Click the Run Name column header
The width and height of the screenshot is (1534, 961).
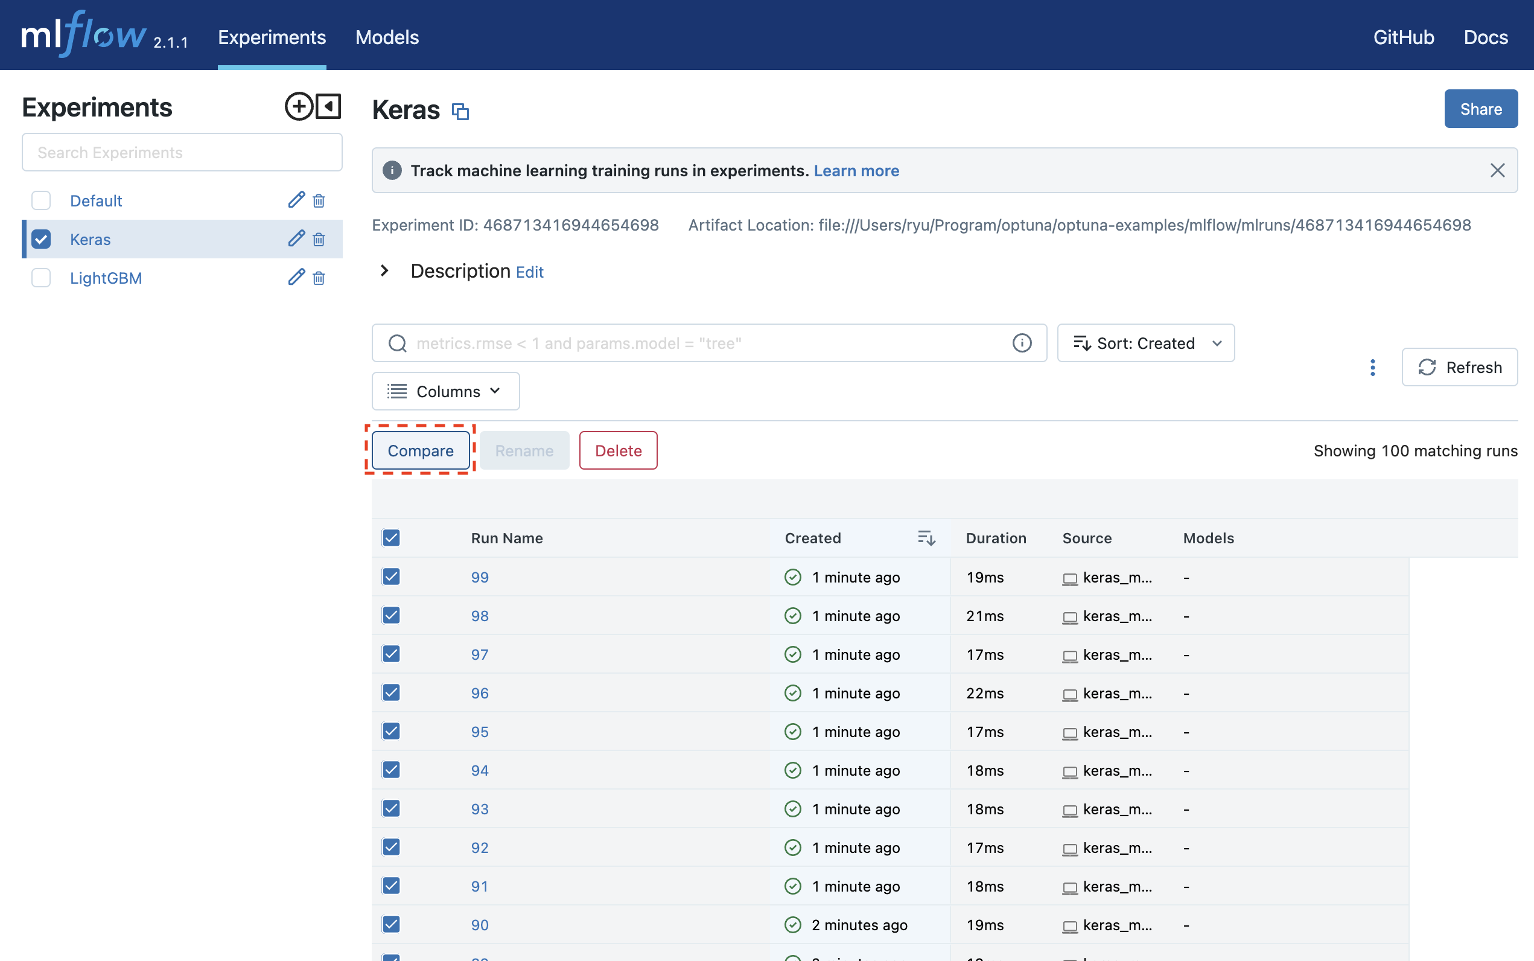point(507,538)
